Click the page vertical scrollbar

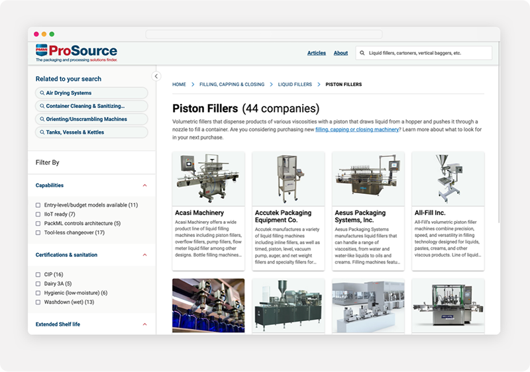point(499,132)
